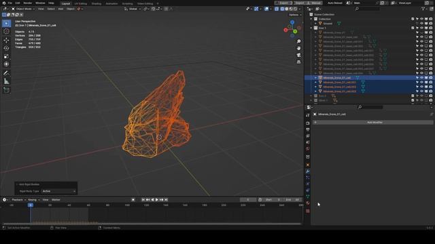Toggle material preview shading

(x=291, y=9)
